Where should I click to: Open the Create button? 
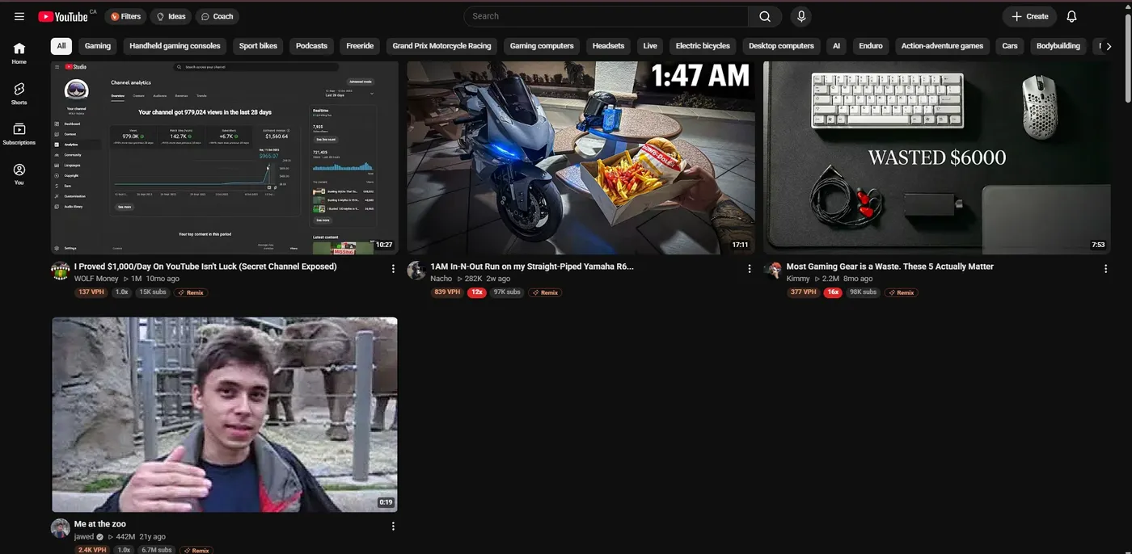tap(1029, 16)
